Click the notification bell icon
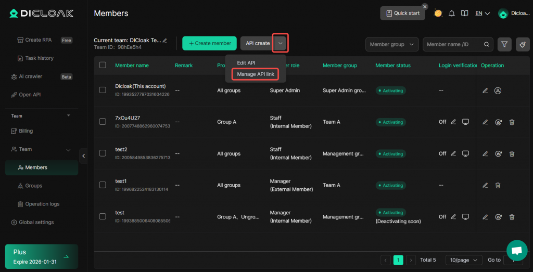The width and height of the screenshot is (533, 272). point(452,14)
